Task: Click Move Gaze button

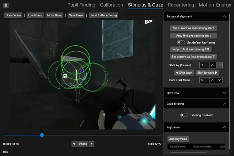Action: (x=54, y=15)
